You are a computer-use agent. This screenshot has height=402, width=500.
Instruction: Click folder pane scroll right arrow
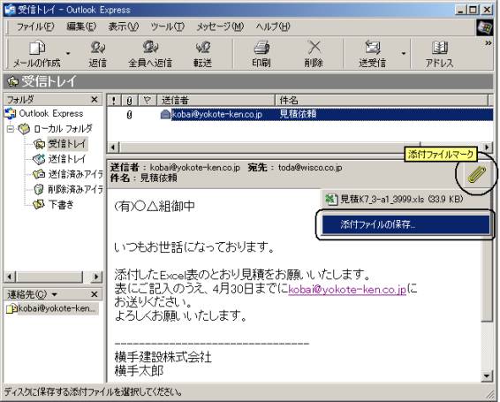point(96,277)
